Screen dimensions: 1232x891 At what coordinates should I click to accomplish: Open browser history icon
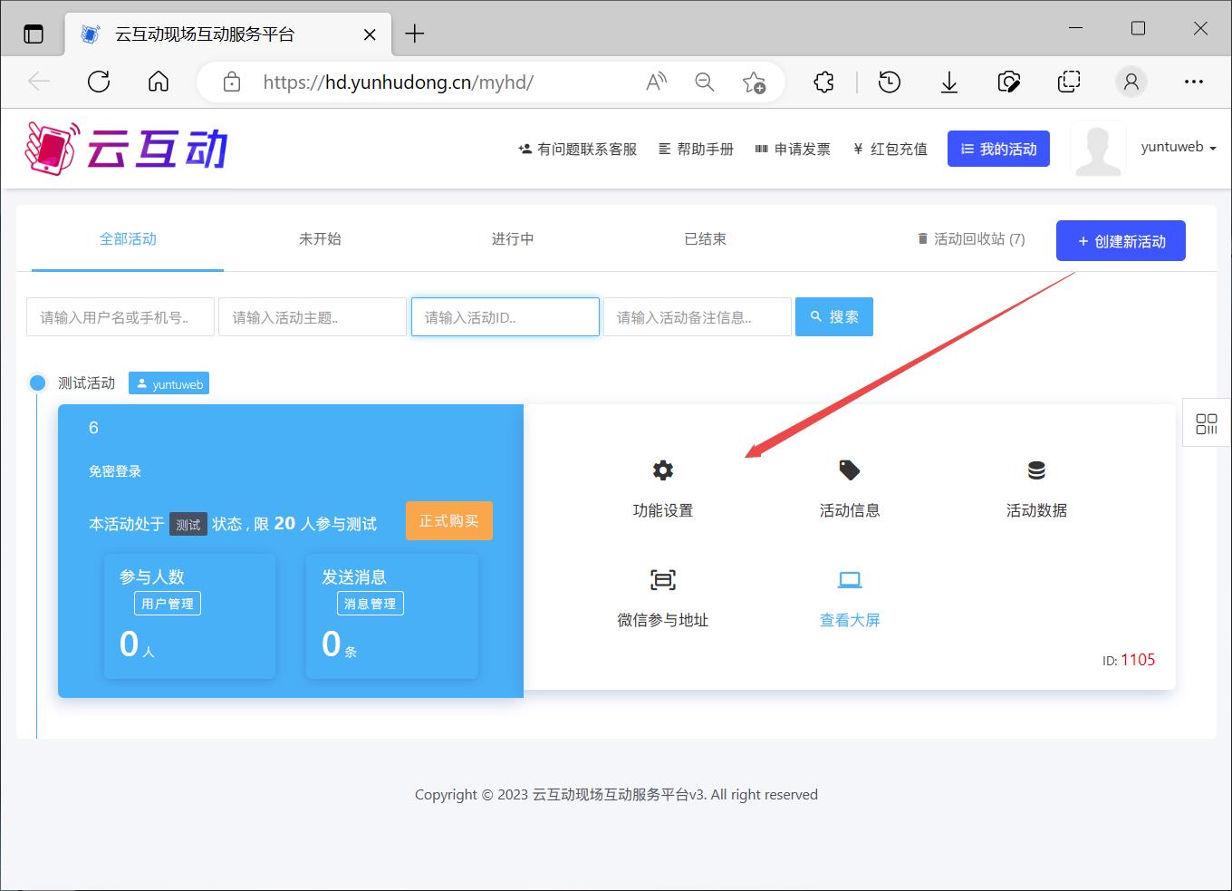[x=890, y=82]
